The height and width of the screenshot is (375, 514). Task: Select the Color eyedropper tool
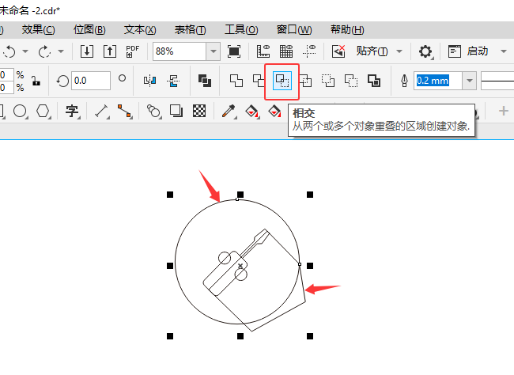pyautogui.click(x=229, y=112)
